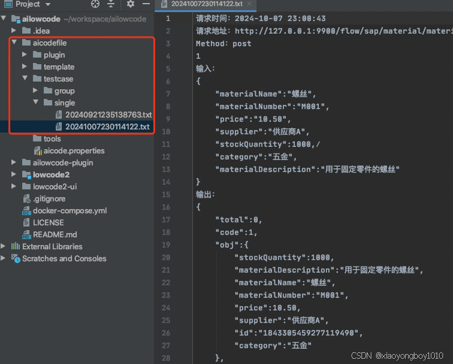Image resolution: width=453 pixels, height=364 pixels.
Task: Click the "Method: post" line
Action: pos(224,44)
